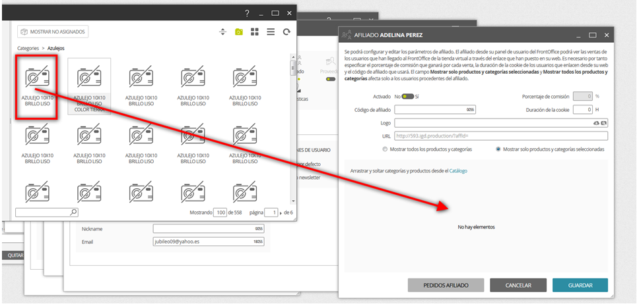Click the Código de afiliado input field

coord(435,110)
